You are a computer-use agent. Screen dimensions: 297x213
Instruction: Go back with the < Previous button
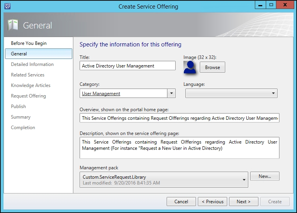click(213, 201)
